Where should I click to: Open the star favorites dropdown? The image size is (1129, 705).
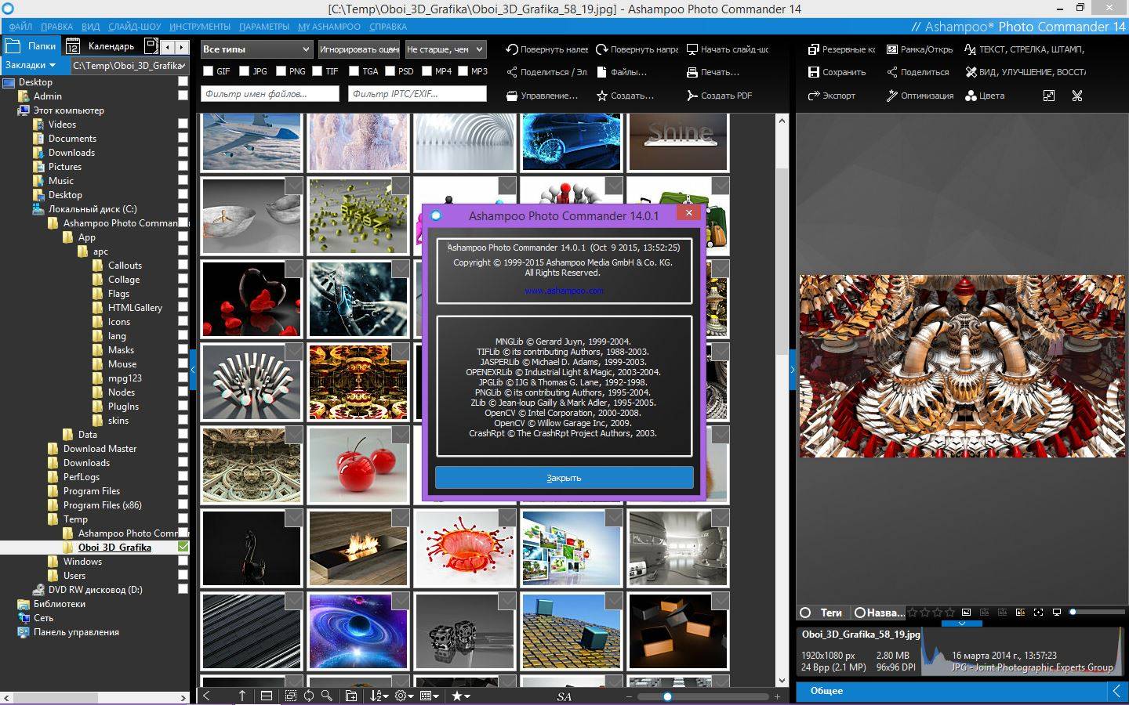461,696
